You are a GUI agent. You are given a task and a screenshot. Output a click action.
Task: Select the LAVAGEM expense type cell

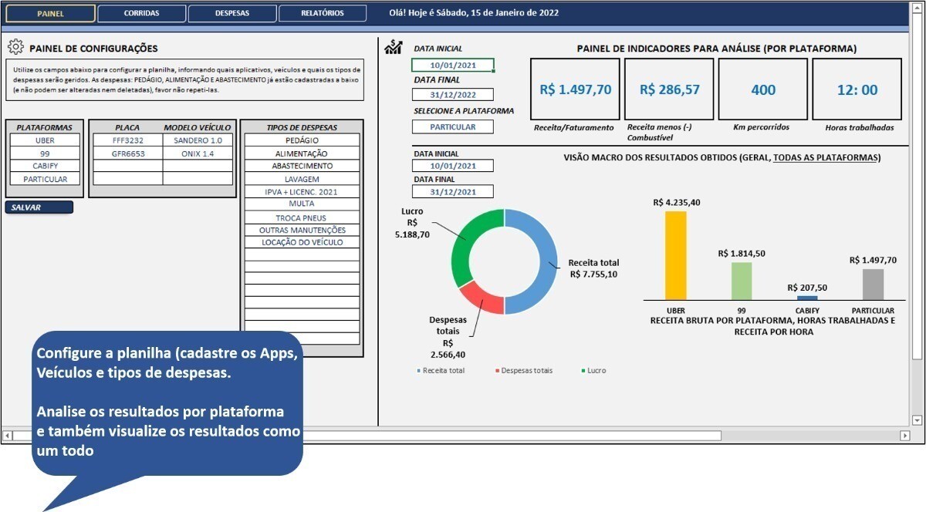click(302, 179)
